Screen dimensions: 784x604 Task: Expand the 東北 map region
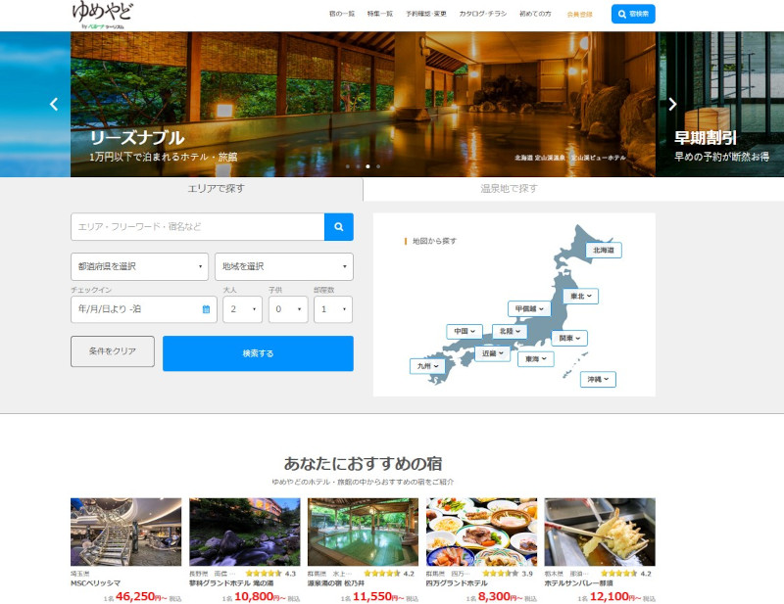[x=580, y=296]
